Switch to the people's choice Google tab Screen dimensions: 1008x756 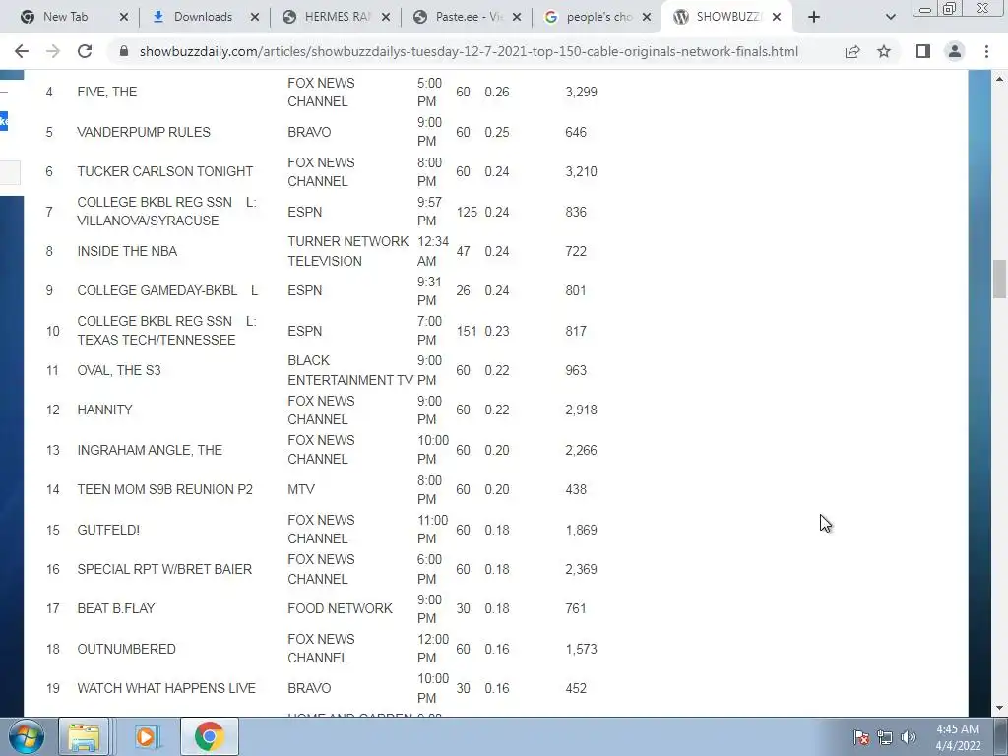coord(598,17)
